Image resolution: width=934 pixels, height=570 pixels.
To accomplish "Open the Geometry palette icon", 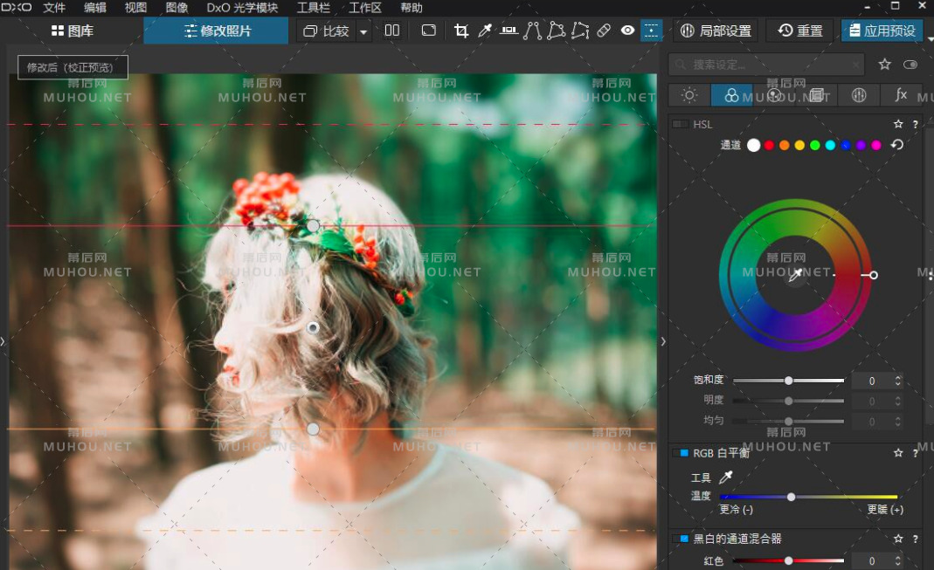I will click(x=816, y=95).
